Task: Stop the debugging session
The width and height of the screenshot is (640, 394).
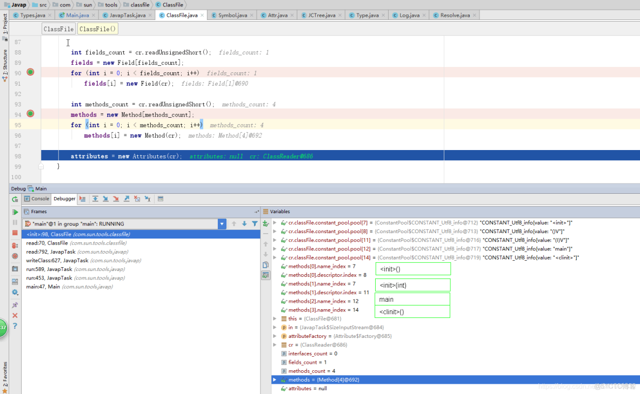Action: click(x=14, y=233)
